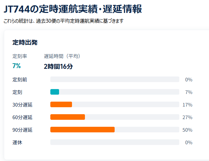This screenshot has width=209, height=161.
Task: Click the orange 60分遅延 bar
Action: click(67, 117)
